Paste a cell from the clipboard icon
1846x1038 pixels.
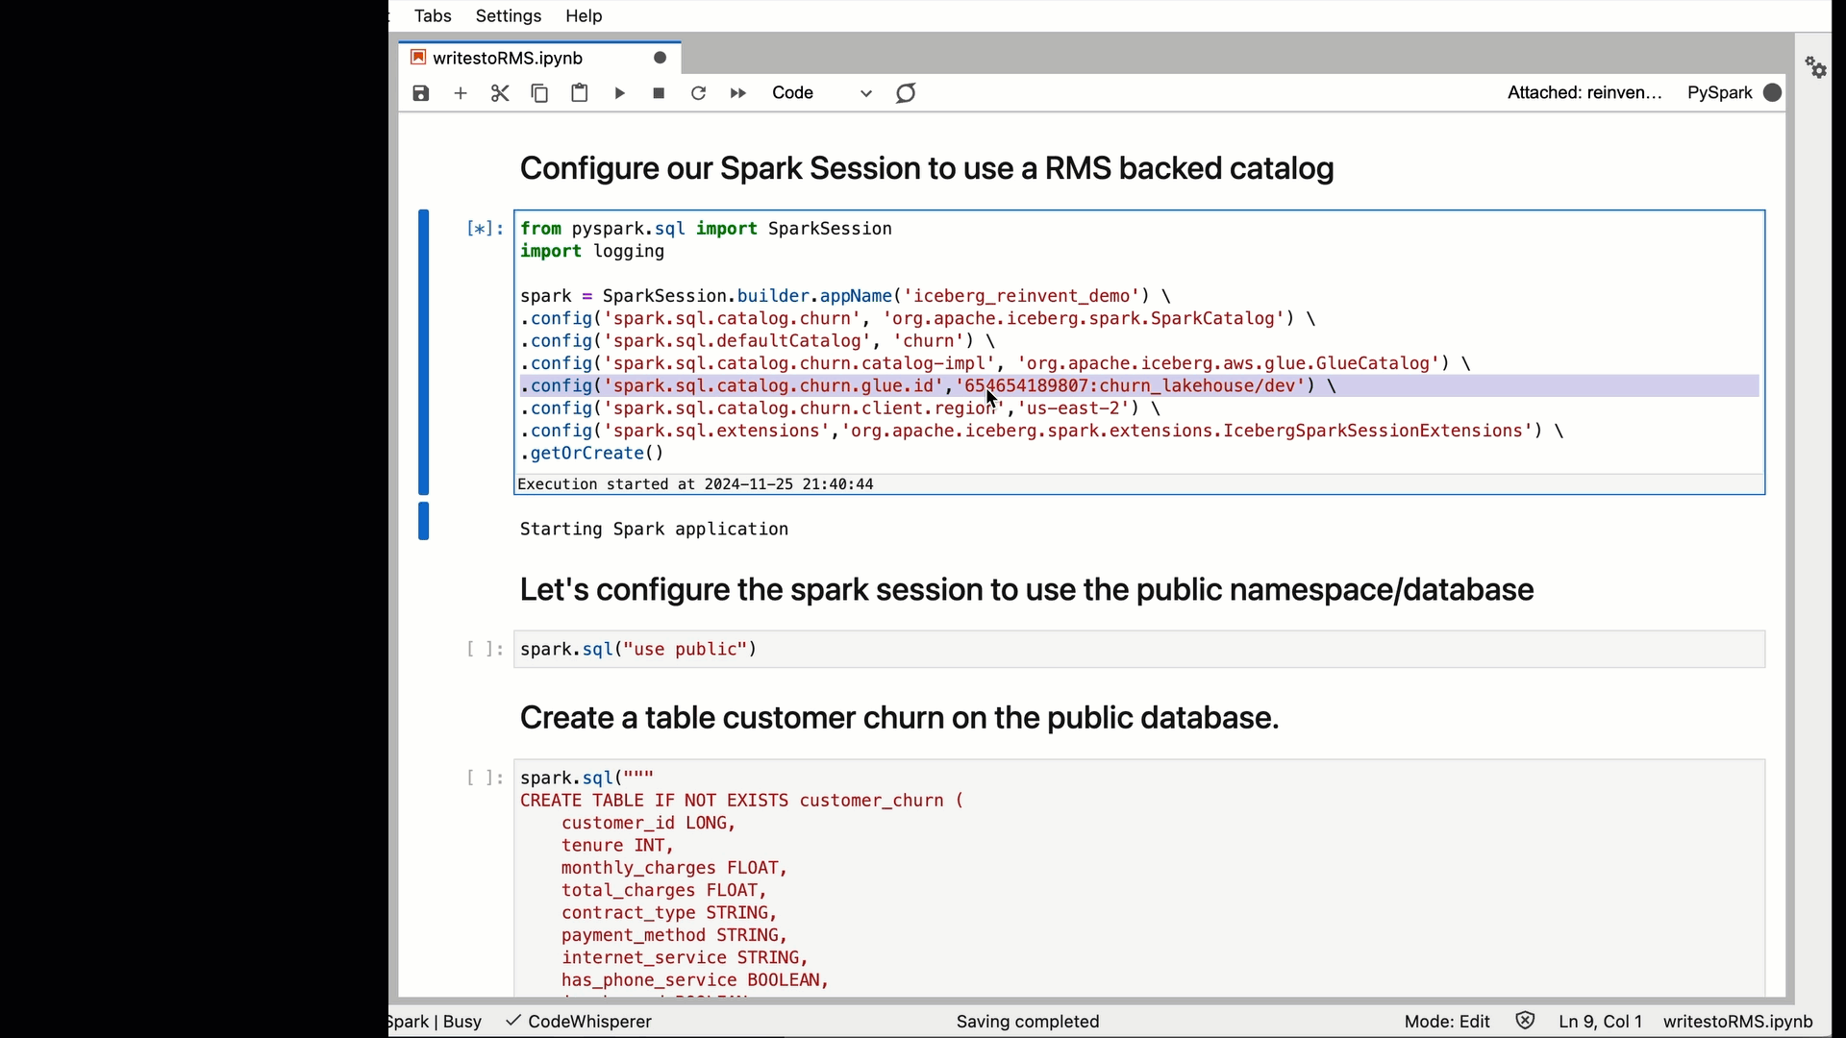(x=580, y=93)
